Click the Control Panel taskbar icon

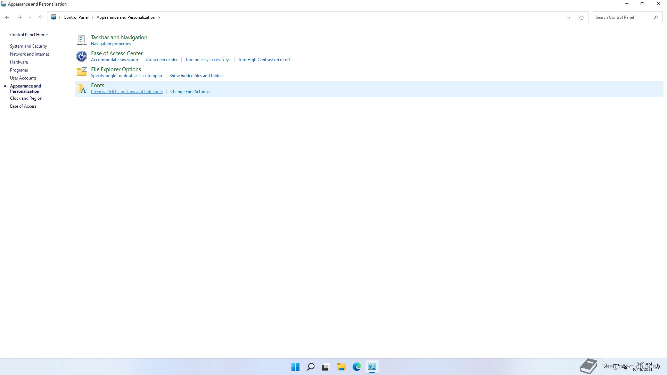372,367
